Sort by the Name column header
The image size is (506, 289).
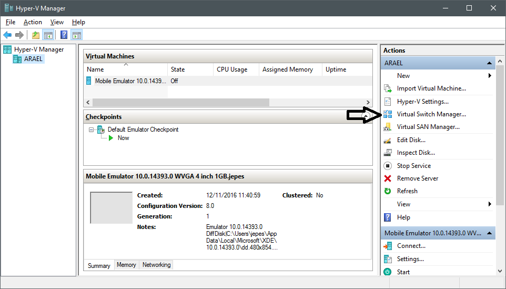pos(126,69)
